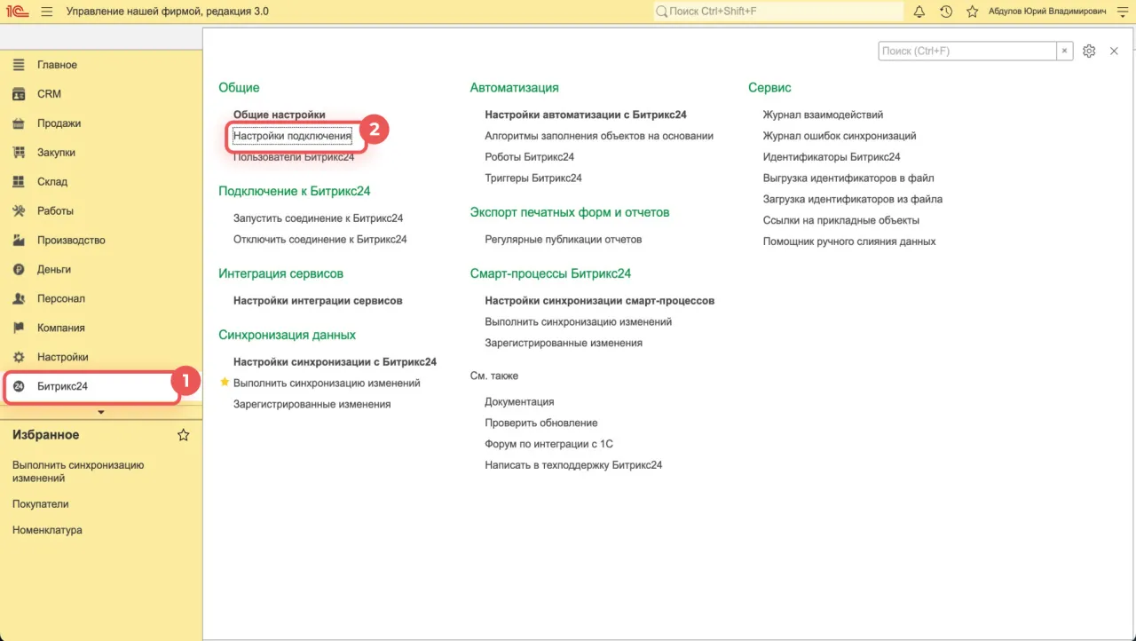This screenshot has height=641, width=1136.
Task: Open Общие настройки
Action: [x=280, y=115]
